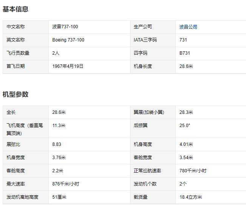Click the Boeing 737-100 value
This screenshot has width=246, height=213.
[68, 40]
